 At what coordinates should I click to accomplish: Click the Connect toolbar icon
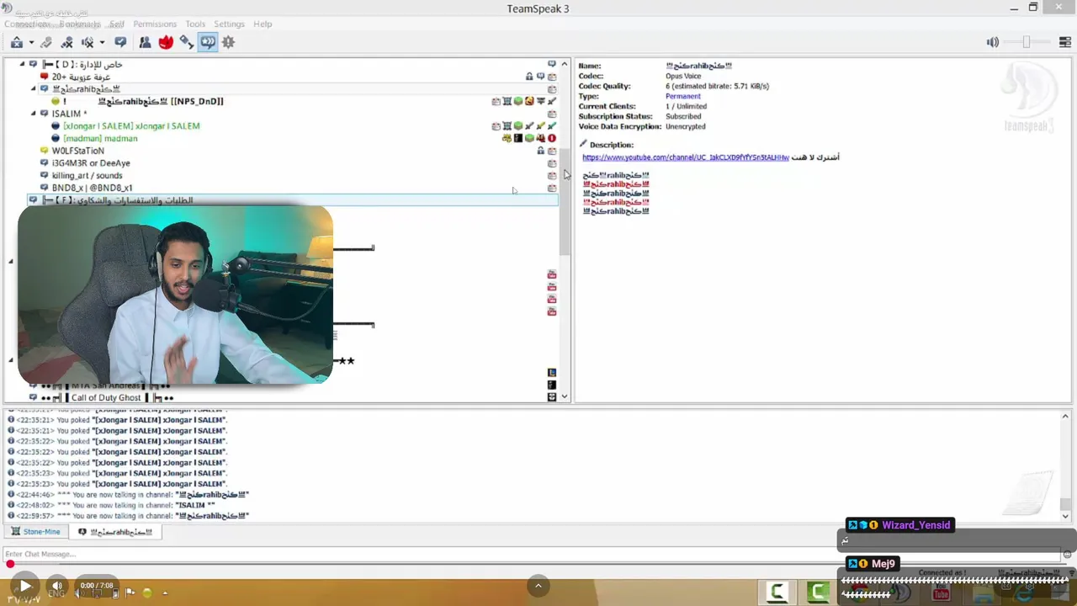pyautogui.click(x=17, y=42)
